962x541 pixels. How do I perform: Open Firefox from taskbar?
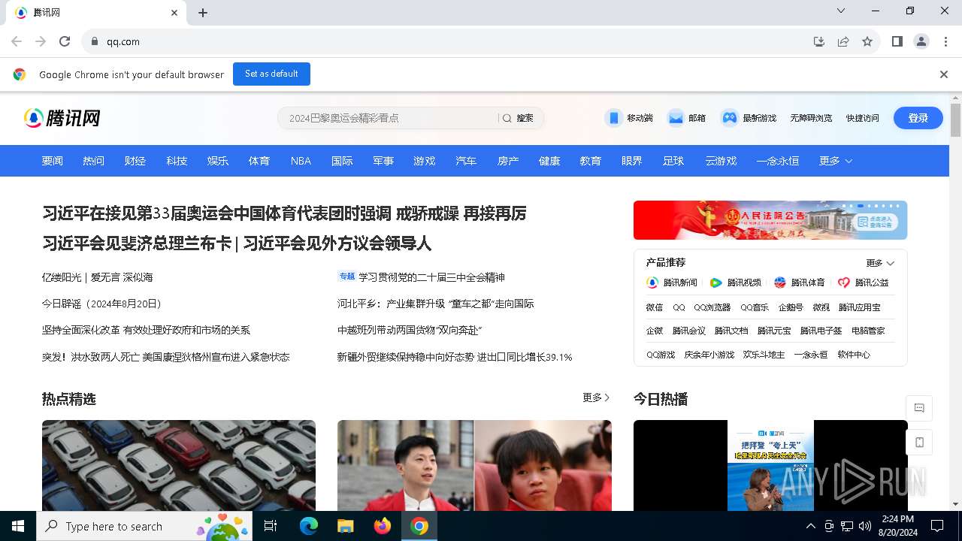(x=383, y=526)
